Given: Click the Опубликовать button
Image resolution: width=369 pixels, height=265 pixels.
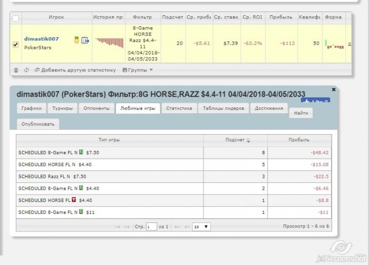Looking at the screenshot, I should pyautogui.click(x=38, y=124).
